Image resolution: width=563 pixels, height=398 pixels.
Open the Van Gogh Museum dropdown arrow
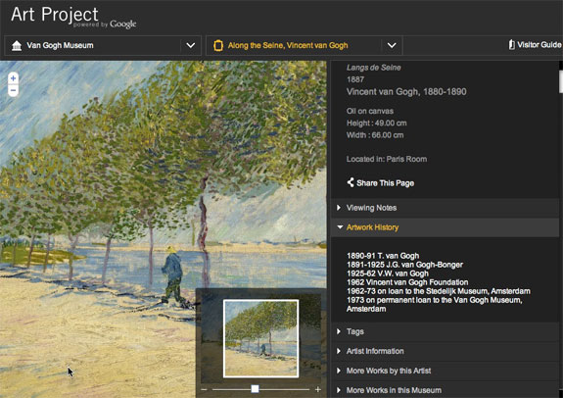click(x=191, y=46)
